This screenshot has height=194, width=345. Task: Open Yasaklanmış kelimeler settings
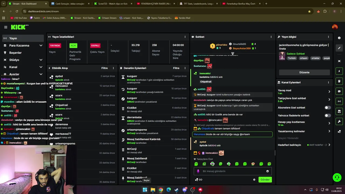(329, 131)
